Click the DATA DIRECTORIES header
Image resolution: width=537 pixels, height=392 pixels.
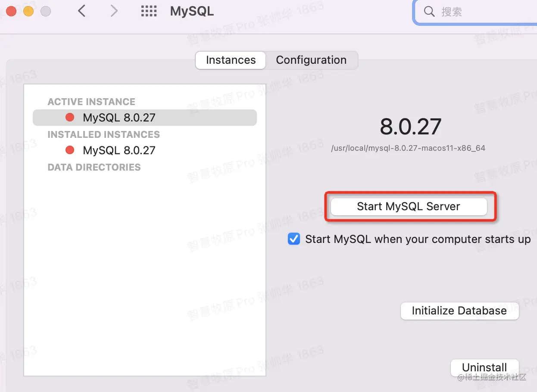click(x=94, y=167)
